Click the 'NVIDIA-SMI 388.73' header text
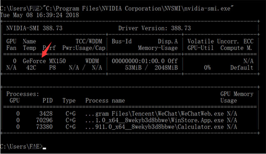Viewport: 266px width, 154px height. [x=34, y=28]
